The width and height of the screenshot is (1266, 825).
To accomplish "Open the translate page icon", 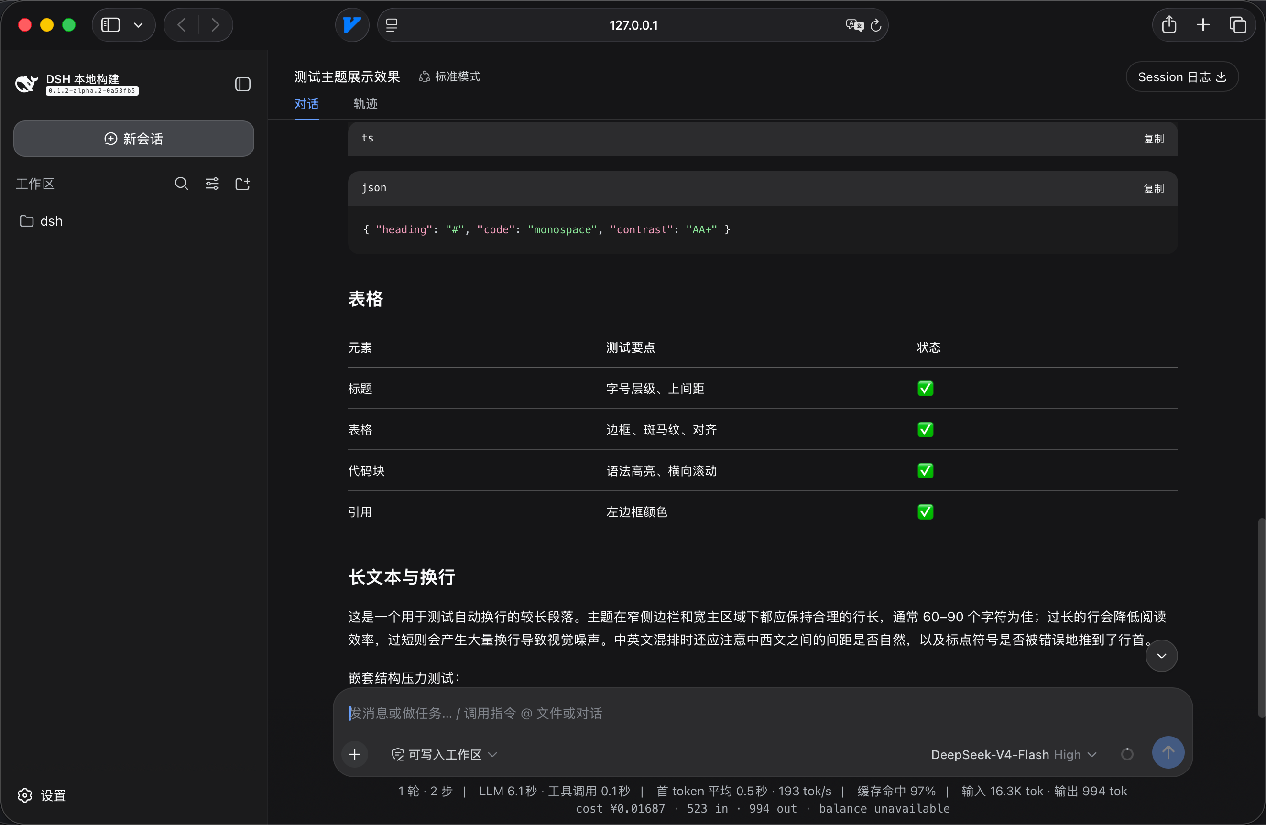I will pyautogui.click(x=854, y=25).
